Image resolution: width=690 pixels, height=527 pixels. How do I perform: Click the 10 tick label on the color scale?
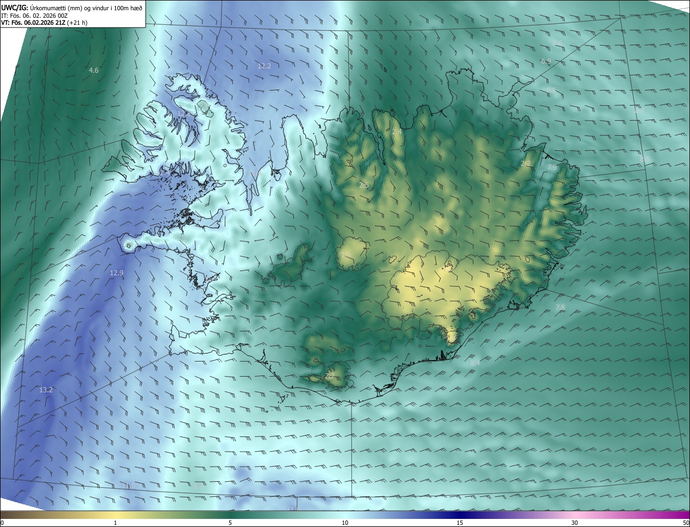point(345,523)
